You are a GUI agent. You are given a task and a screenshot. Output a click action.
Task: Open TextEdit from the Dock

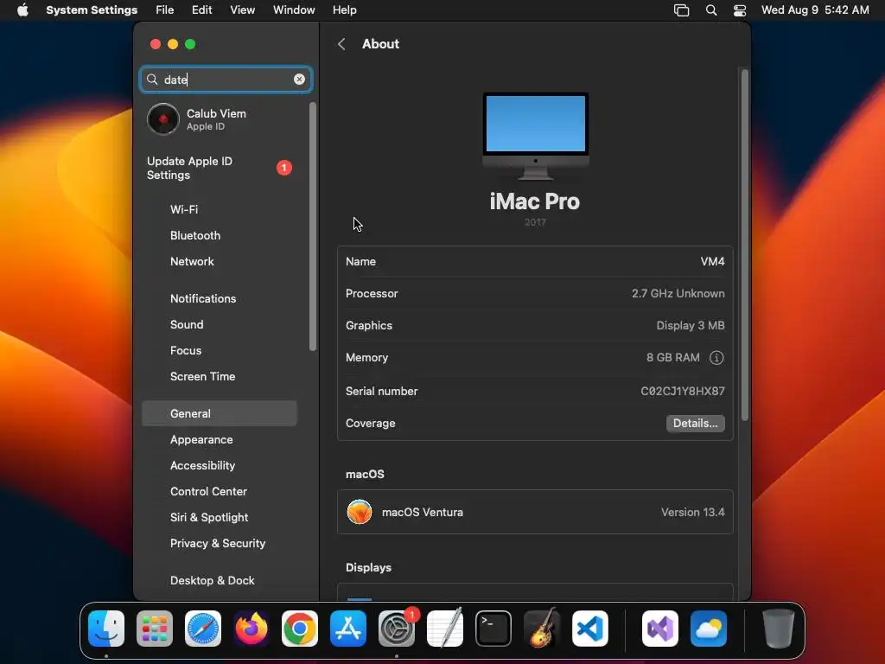point(445,629)
